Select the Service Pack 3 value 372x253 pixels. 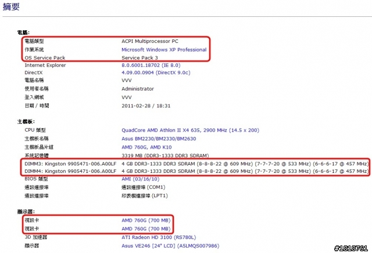point(139,57)
